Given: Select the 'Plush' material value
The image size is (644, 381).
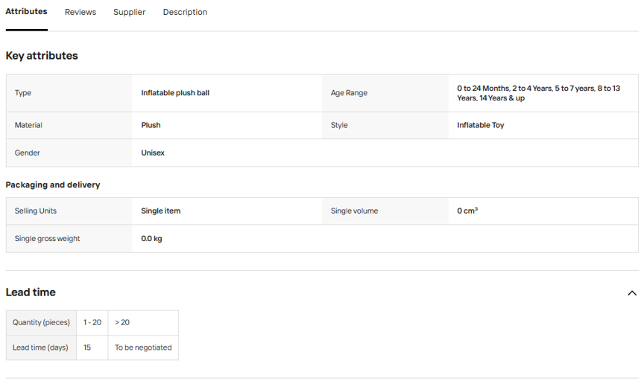Looking at the screenshot, I should (x=151, y=125).
